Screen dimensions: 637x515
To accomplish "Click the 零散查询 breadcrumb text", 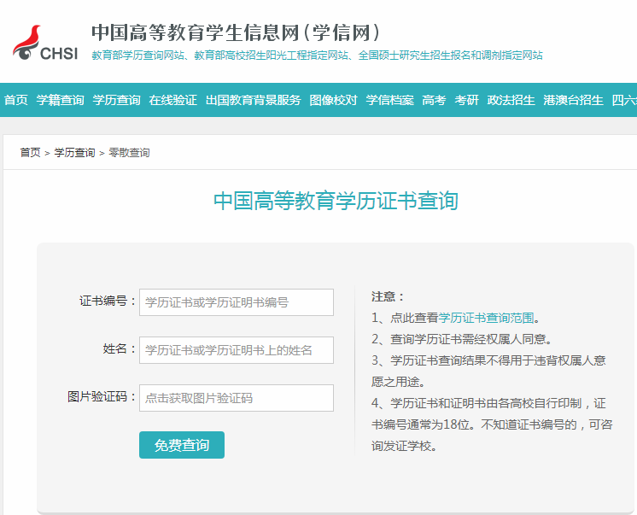I will tap(129, 152).
